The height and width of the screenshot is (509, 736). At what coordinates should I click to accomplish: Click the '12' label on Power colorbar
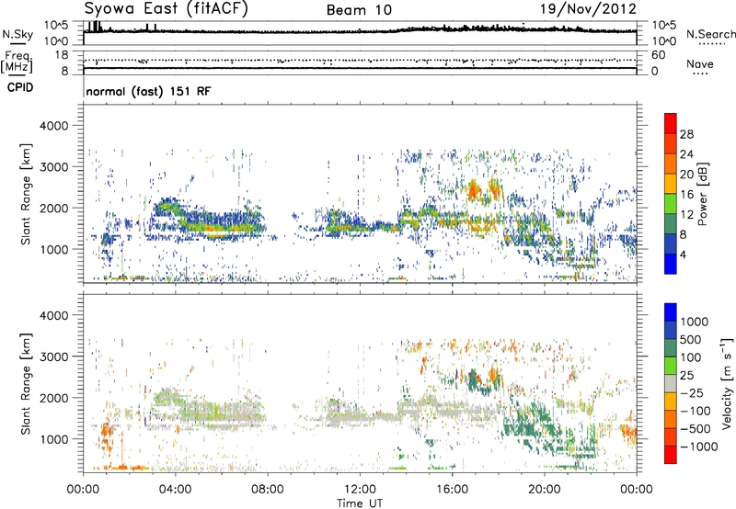(x=686, y=215)
